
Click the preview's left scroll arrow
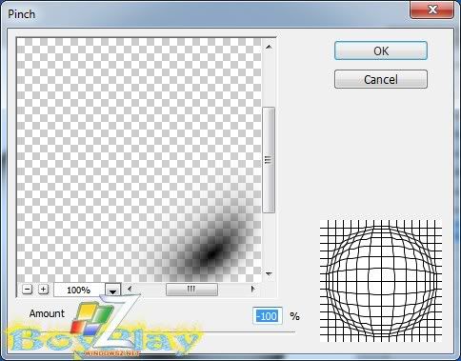[x=130, y=289]
